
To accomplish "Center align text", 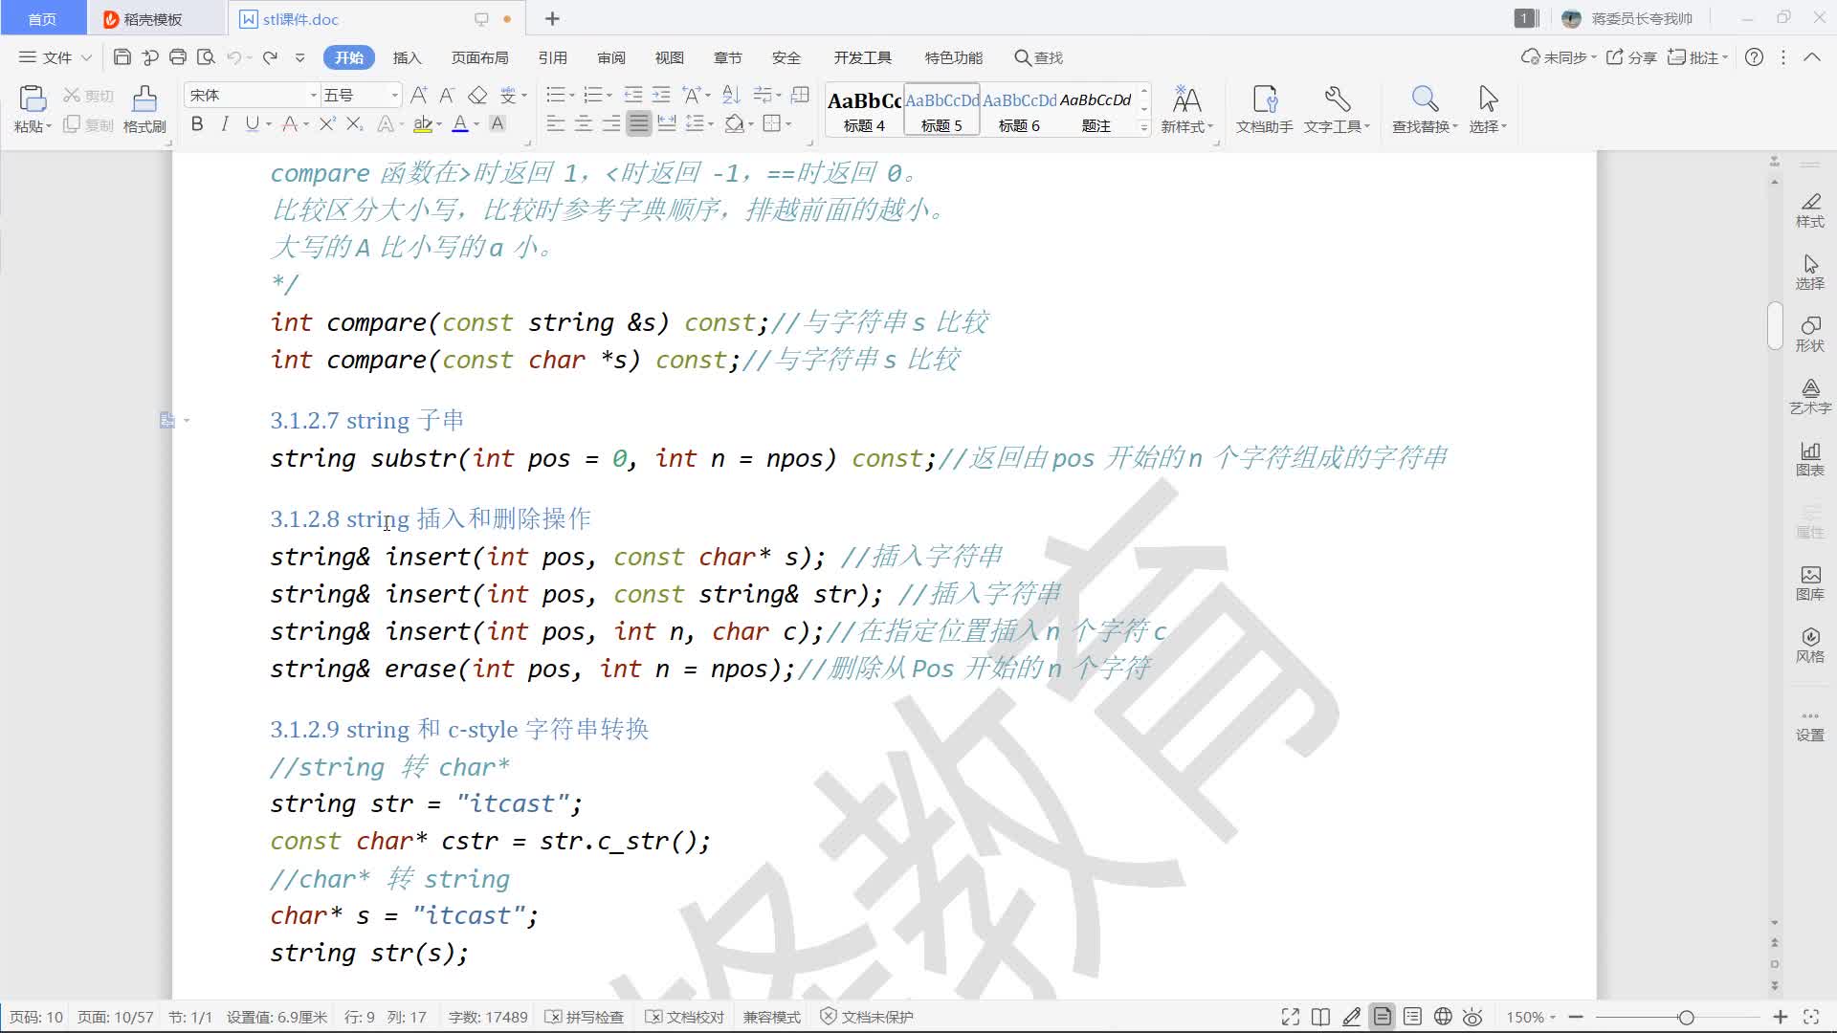I will coord(583,123).
